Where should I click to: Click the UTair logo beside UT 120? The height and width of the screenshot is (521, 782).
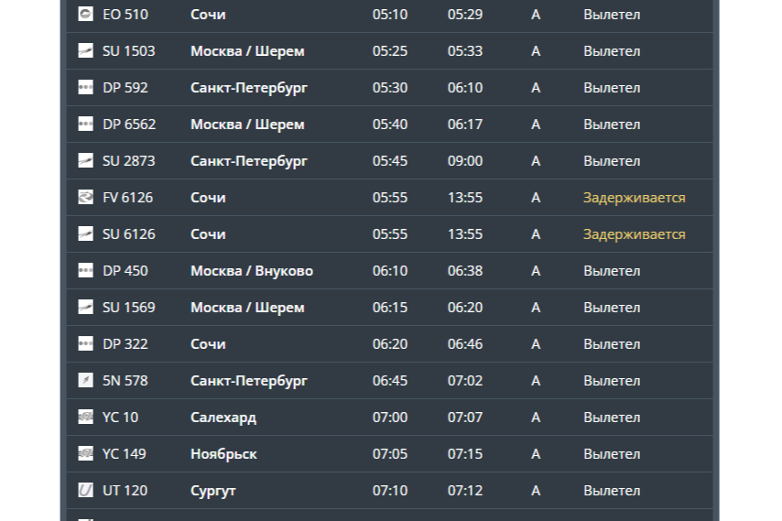point(86,491)
